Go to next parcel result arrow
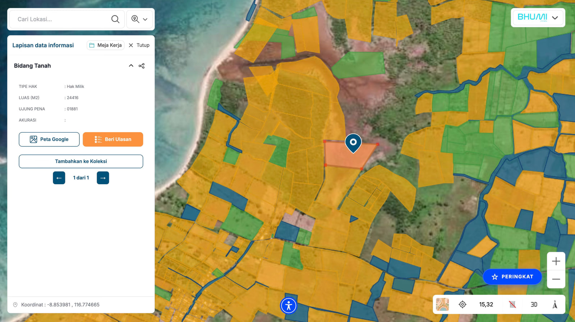575x322 pixels. [x=103, y=178]
